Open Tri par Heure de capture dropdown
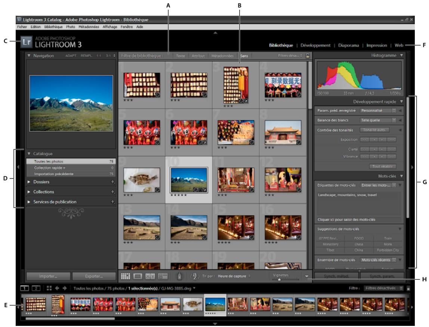 coord(234,276)
